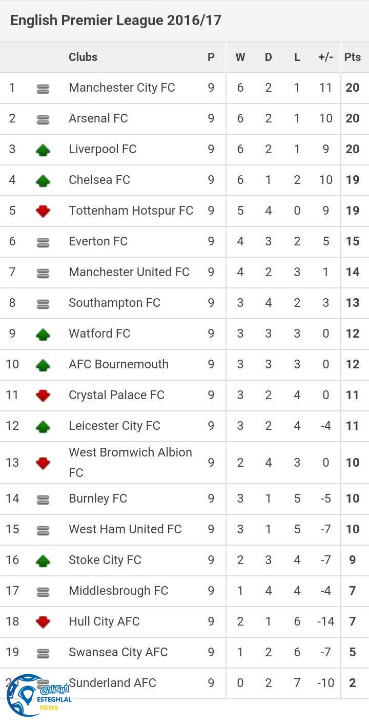Click Everton FC unchanged position icon
Screen dimensions: 369x728
[43, 242]
